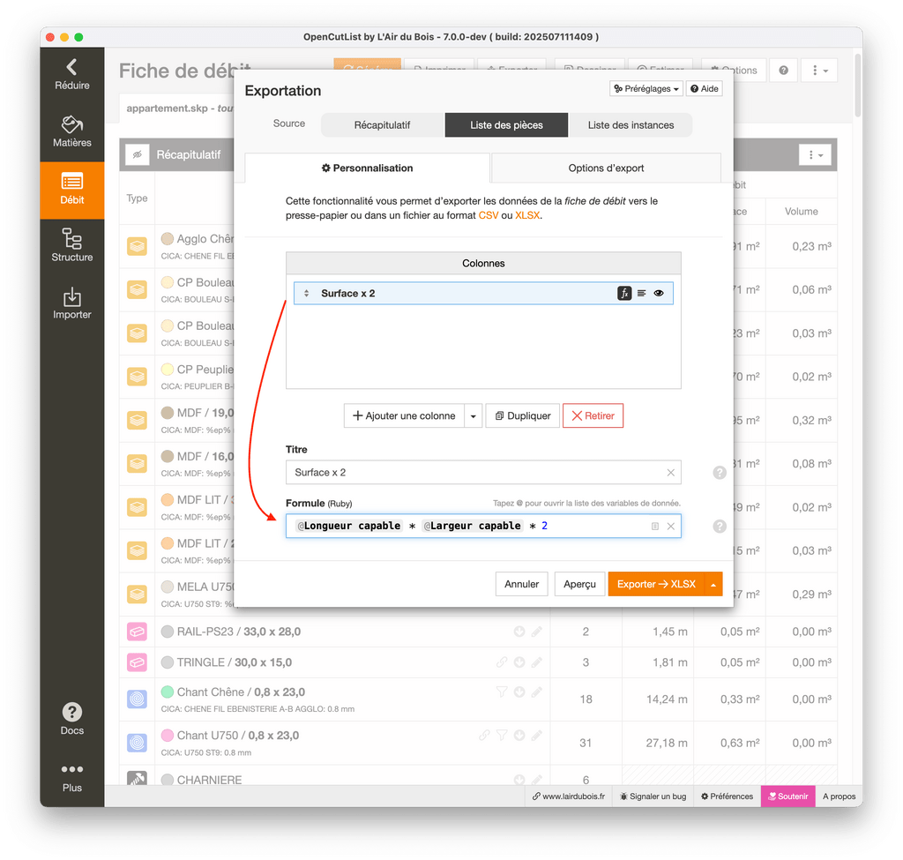The image size is (903, 860).
Task: Click the Aperçu button
Action: 579,584
